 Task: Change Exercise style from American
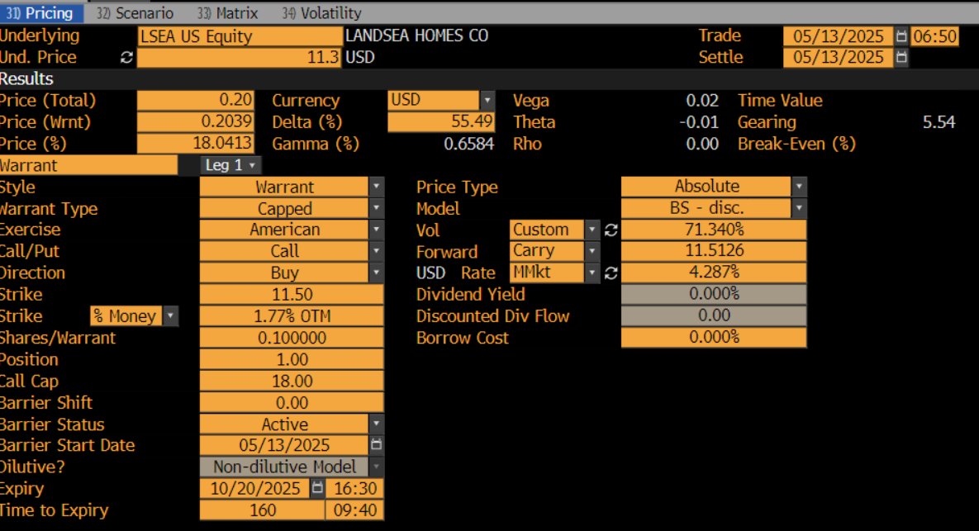point(377,230)
